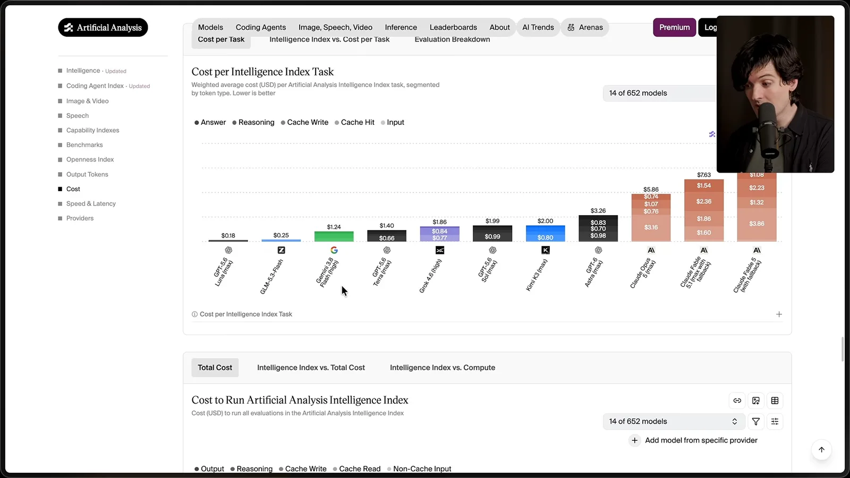Click green Gemini 3.8 Flash bar
This screenshot has width=850, height=478.
click(334, 236)
